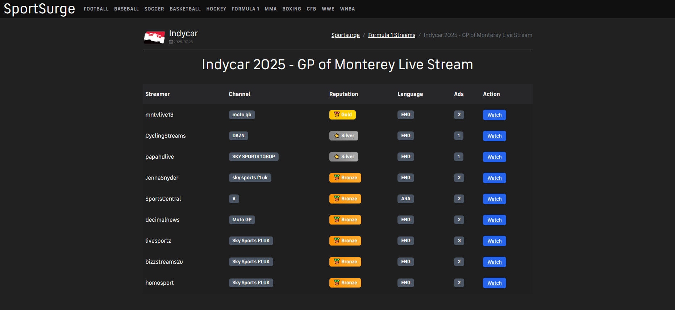This screenshot has height=310, width=675.
Task: Watch the papahdlive stream
Action: pos(495,157)
